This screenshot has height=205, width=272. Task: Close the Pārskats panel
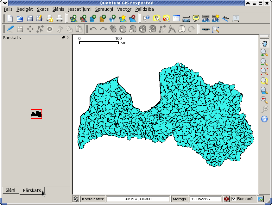68,38
